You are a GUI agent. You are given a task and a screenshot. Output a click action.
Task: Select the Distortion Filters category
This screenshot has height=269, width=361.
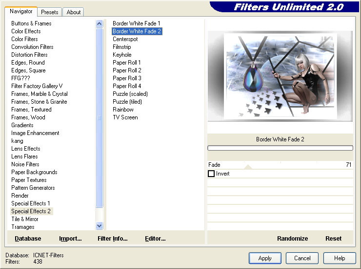click(29, 55)
